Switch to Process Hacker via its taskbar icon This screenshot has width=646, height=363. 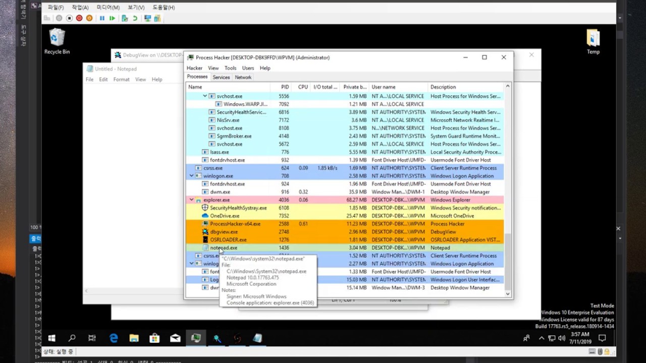196,338
